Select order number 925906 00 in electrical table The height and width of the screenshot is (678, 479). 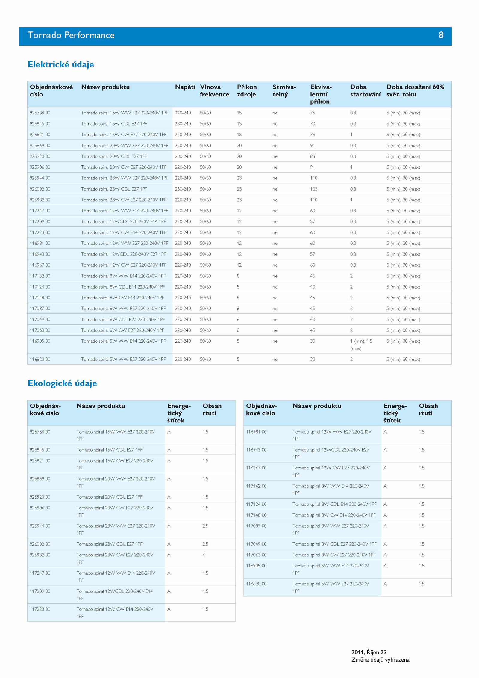point(40,167)
